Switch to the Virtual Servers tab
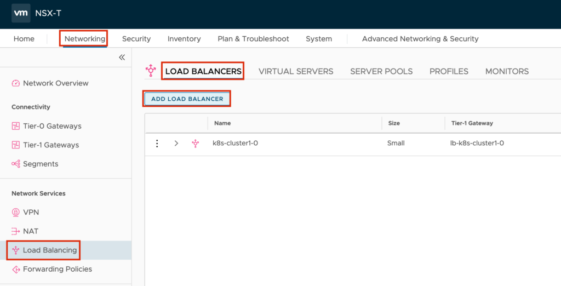 [x=295, y=71]
